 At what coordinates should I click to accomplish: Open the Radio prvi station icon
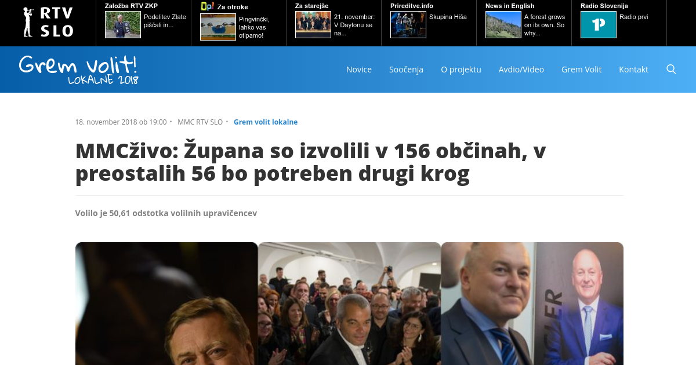coord(598,25)
